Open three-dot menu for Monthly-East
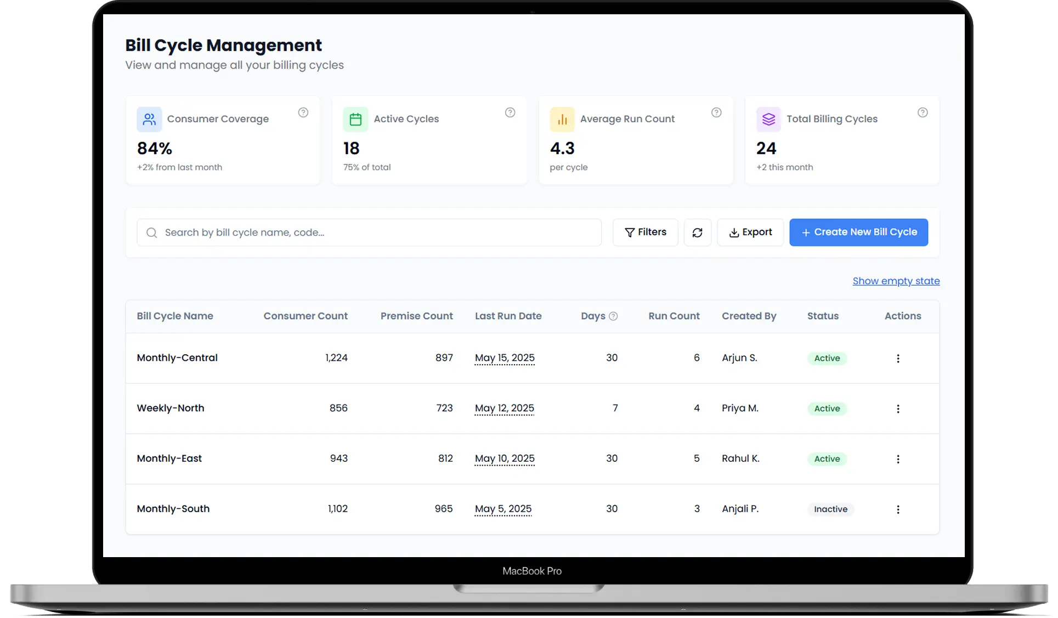The width and height of the screenshot is (1058, 618). (x=898, y=460)
